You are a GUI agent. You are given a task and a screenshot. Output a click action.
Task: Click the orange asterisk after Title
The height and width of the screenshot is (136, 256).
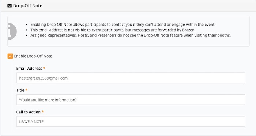click(26, 90)
